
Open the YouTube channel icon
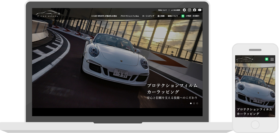[x=200, y=10]
